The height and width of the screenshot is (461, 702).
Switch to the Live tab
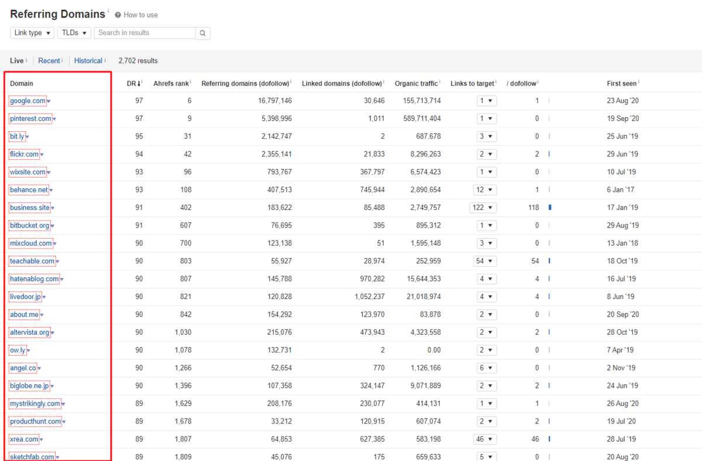coord(17,61)
